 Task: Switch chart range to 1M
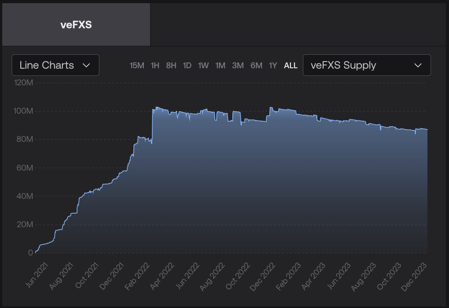220,66
